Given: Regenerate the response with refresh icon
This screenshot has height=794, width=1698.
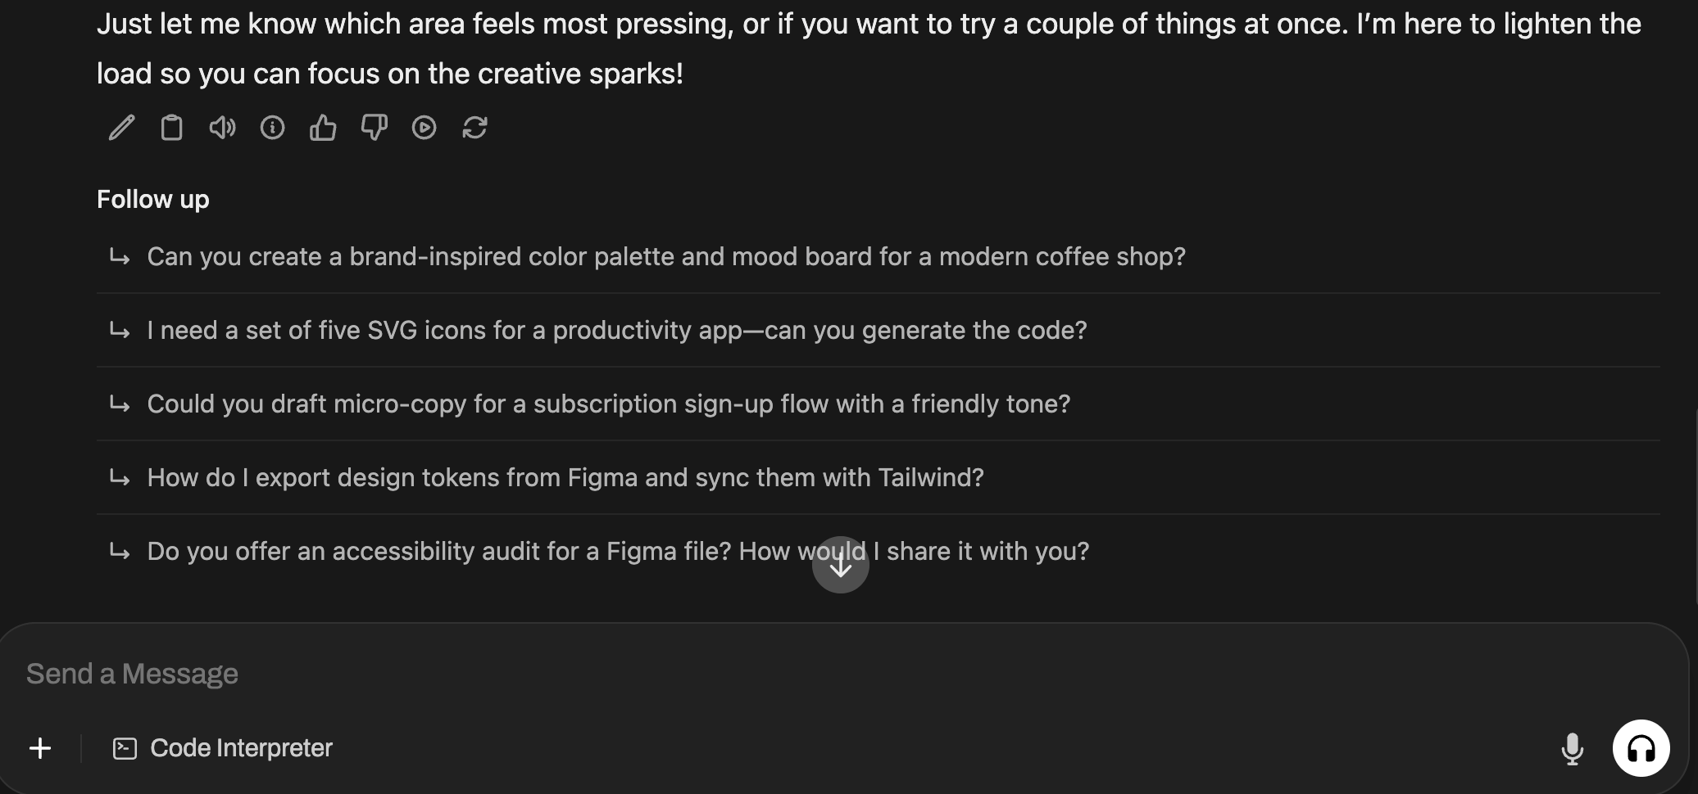Looking at the screenshot, I should coord(474,128).
